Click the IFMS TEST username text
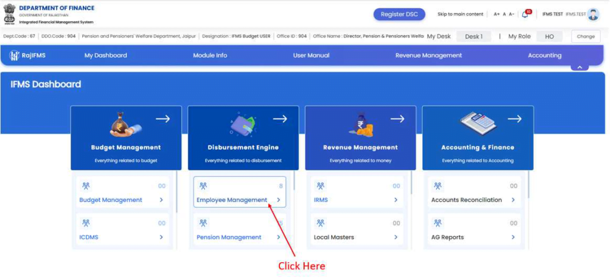 pos(552,14)
